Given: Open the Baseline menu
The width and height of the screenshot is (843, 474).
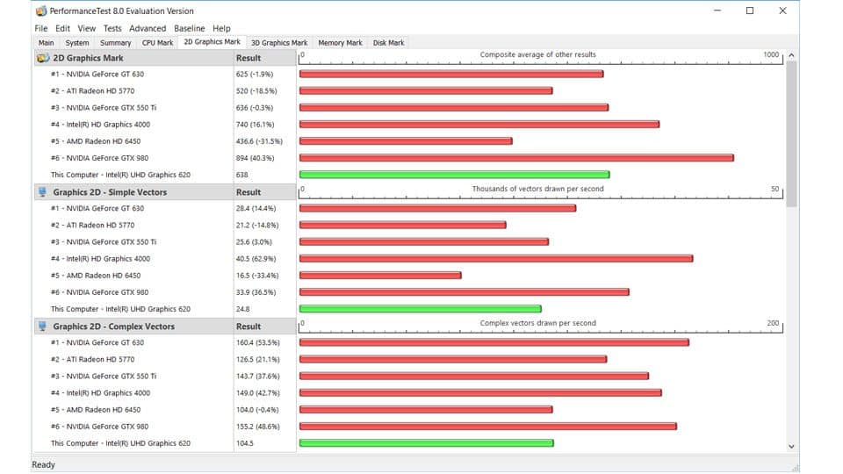Looking at the screenshot, I should point(189,28).
